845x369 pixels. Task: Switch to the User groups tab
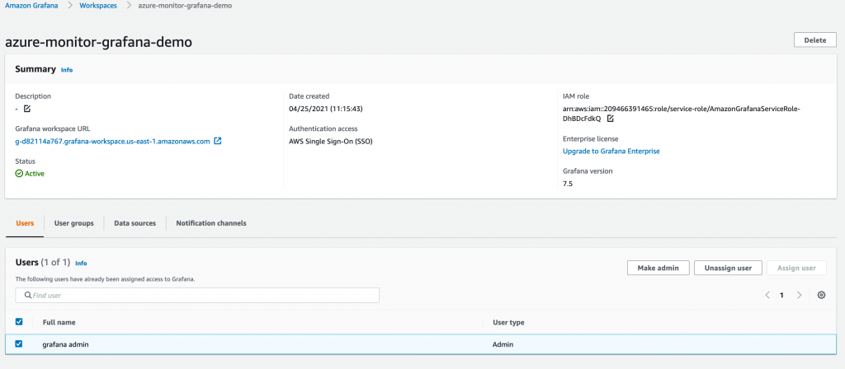click(x=73, y=223)
